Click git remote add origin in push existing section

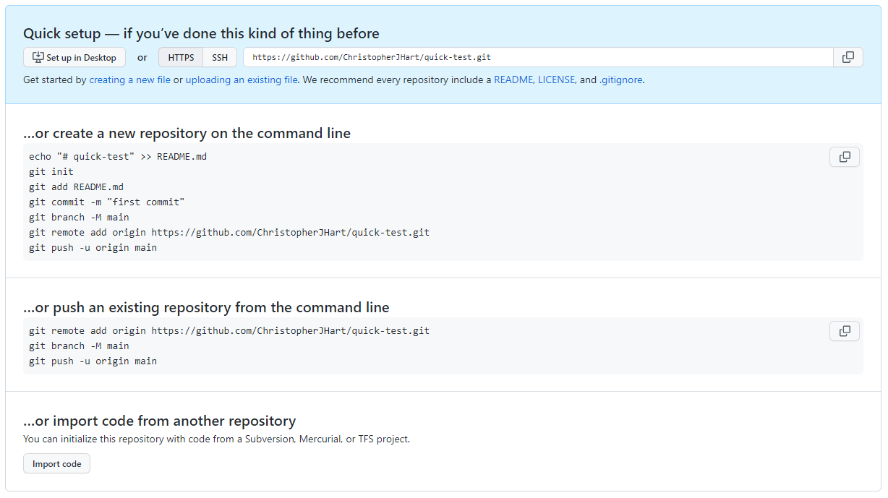(229, 331)
